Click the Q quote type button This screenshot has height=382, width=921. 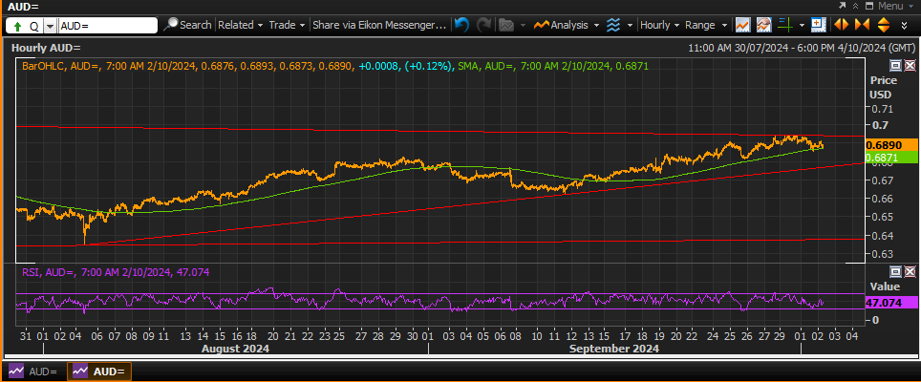pos(34,26)
